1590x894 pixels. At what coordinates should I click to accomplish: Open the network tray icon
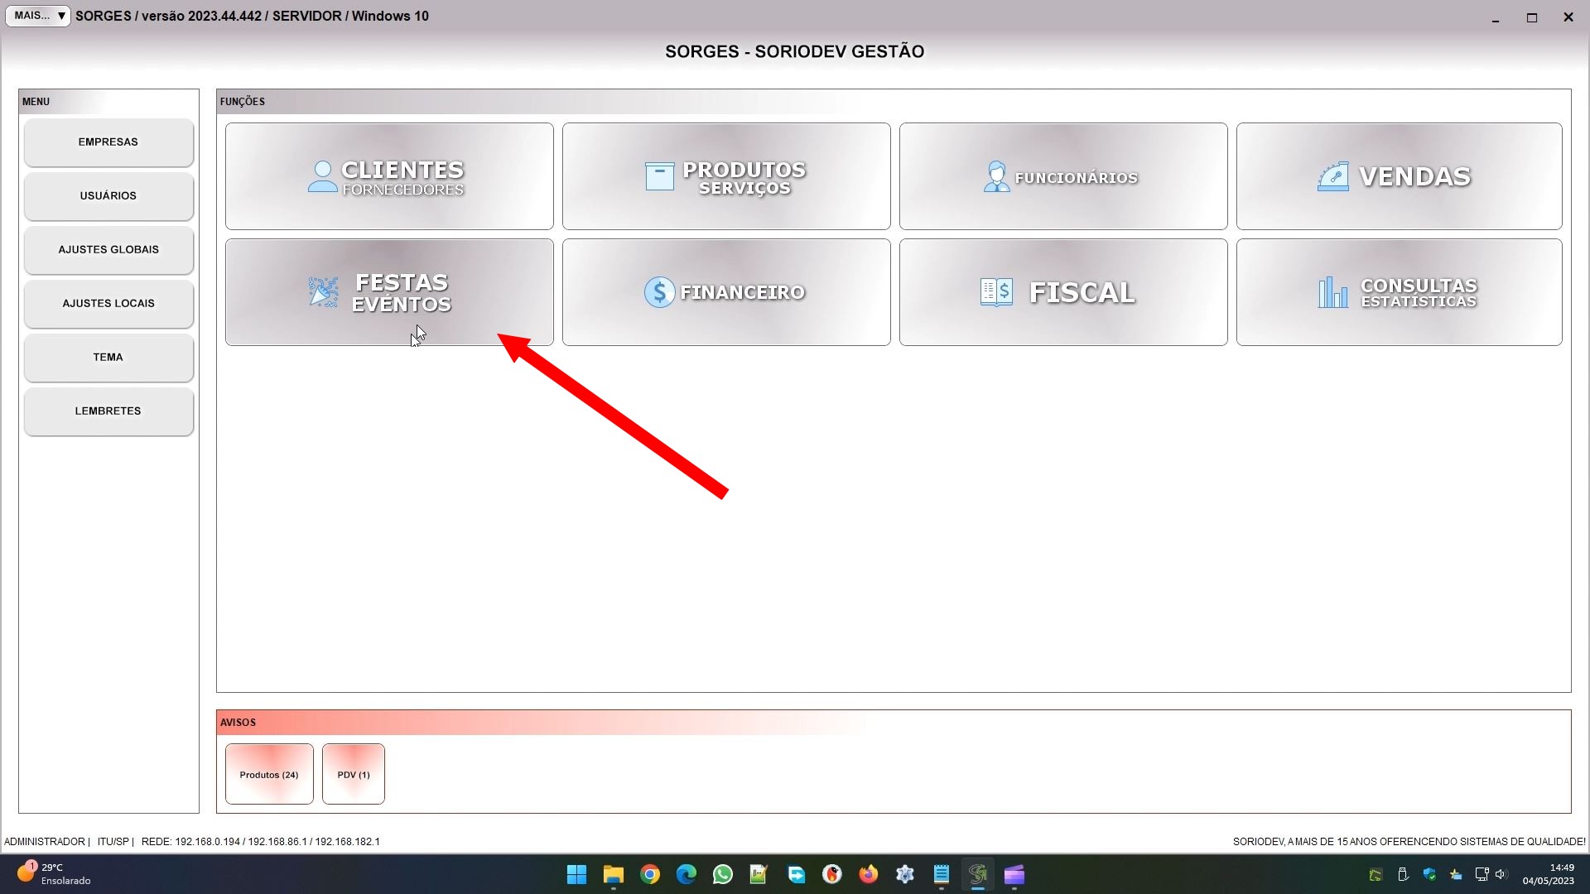pyautogui.click(x=1482, y=874)
